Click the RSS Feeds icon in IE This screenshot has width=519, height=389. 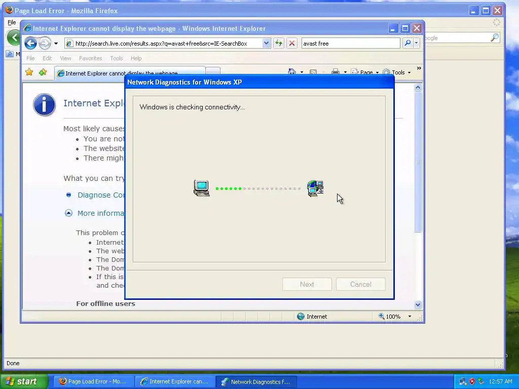coord(313,72)
